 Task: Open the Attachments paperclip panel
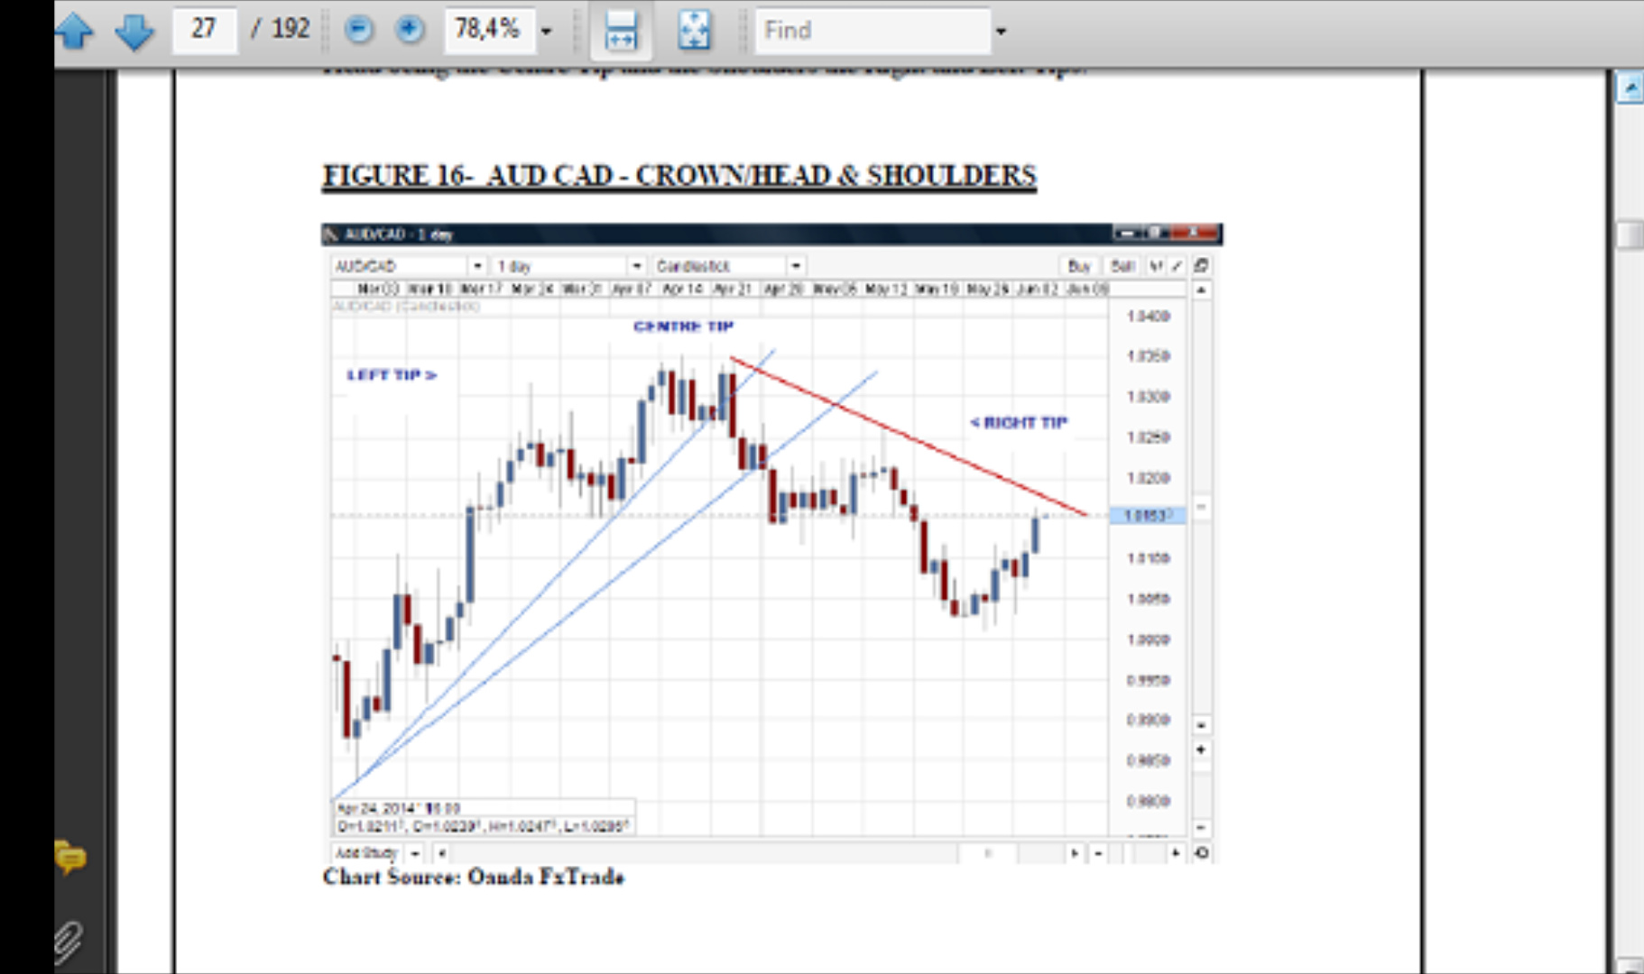coord(69,942)
